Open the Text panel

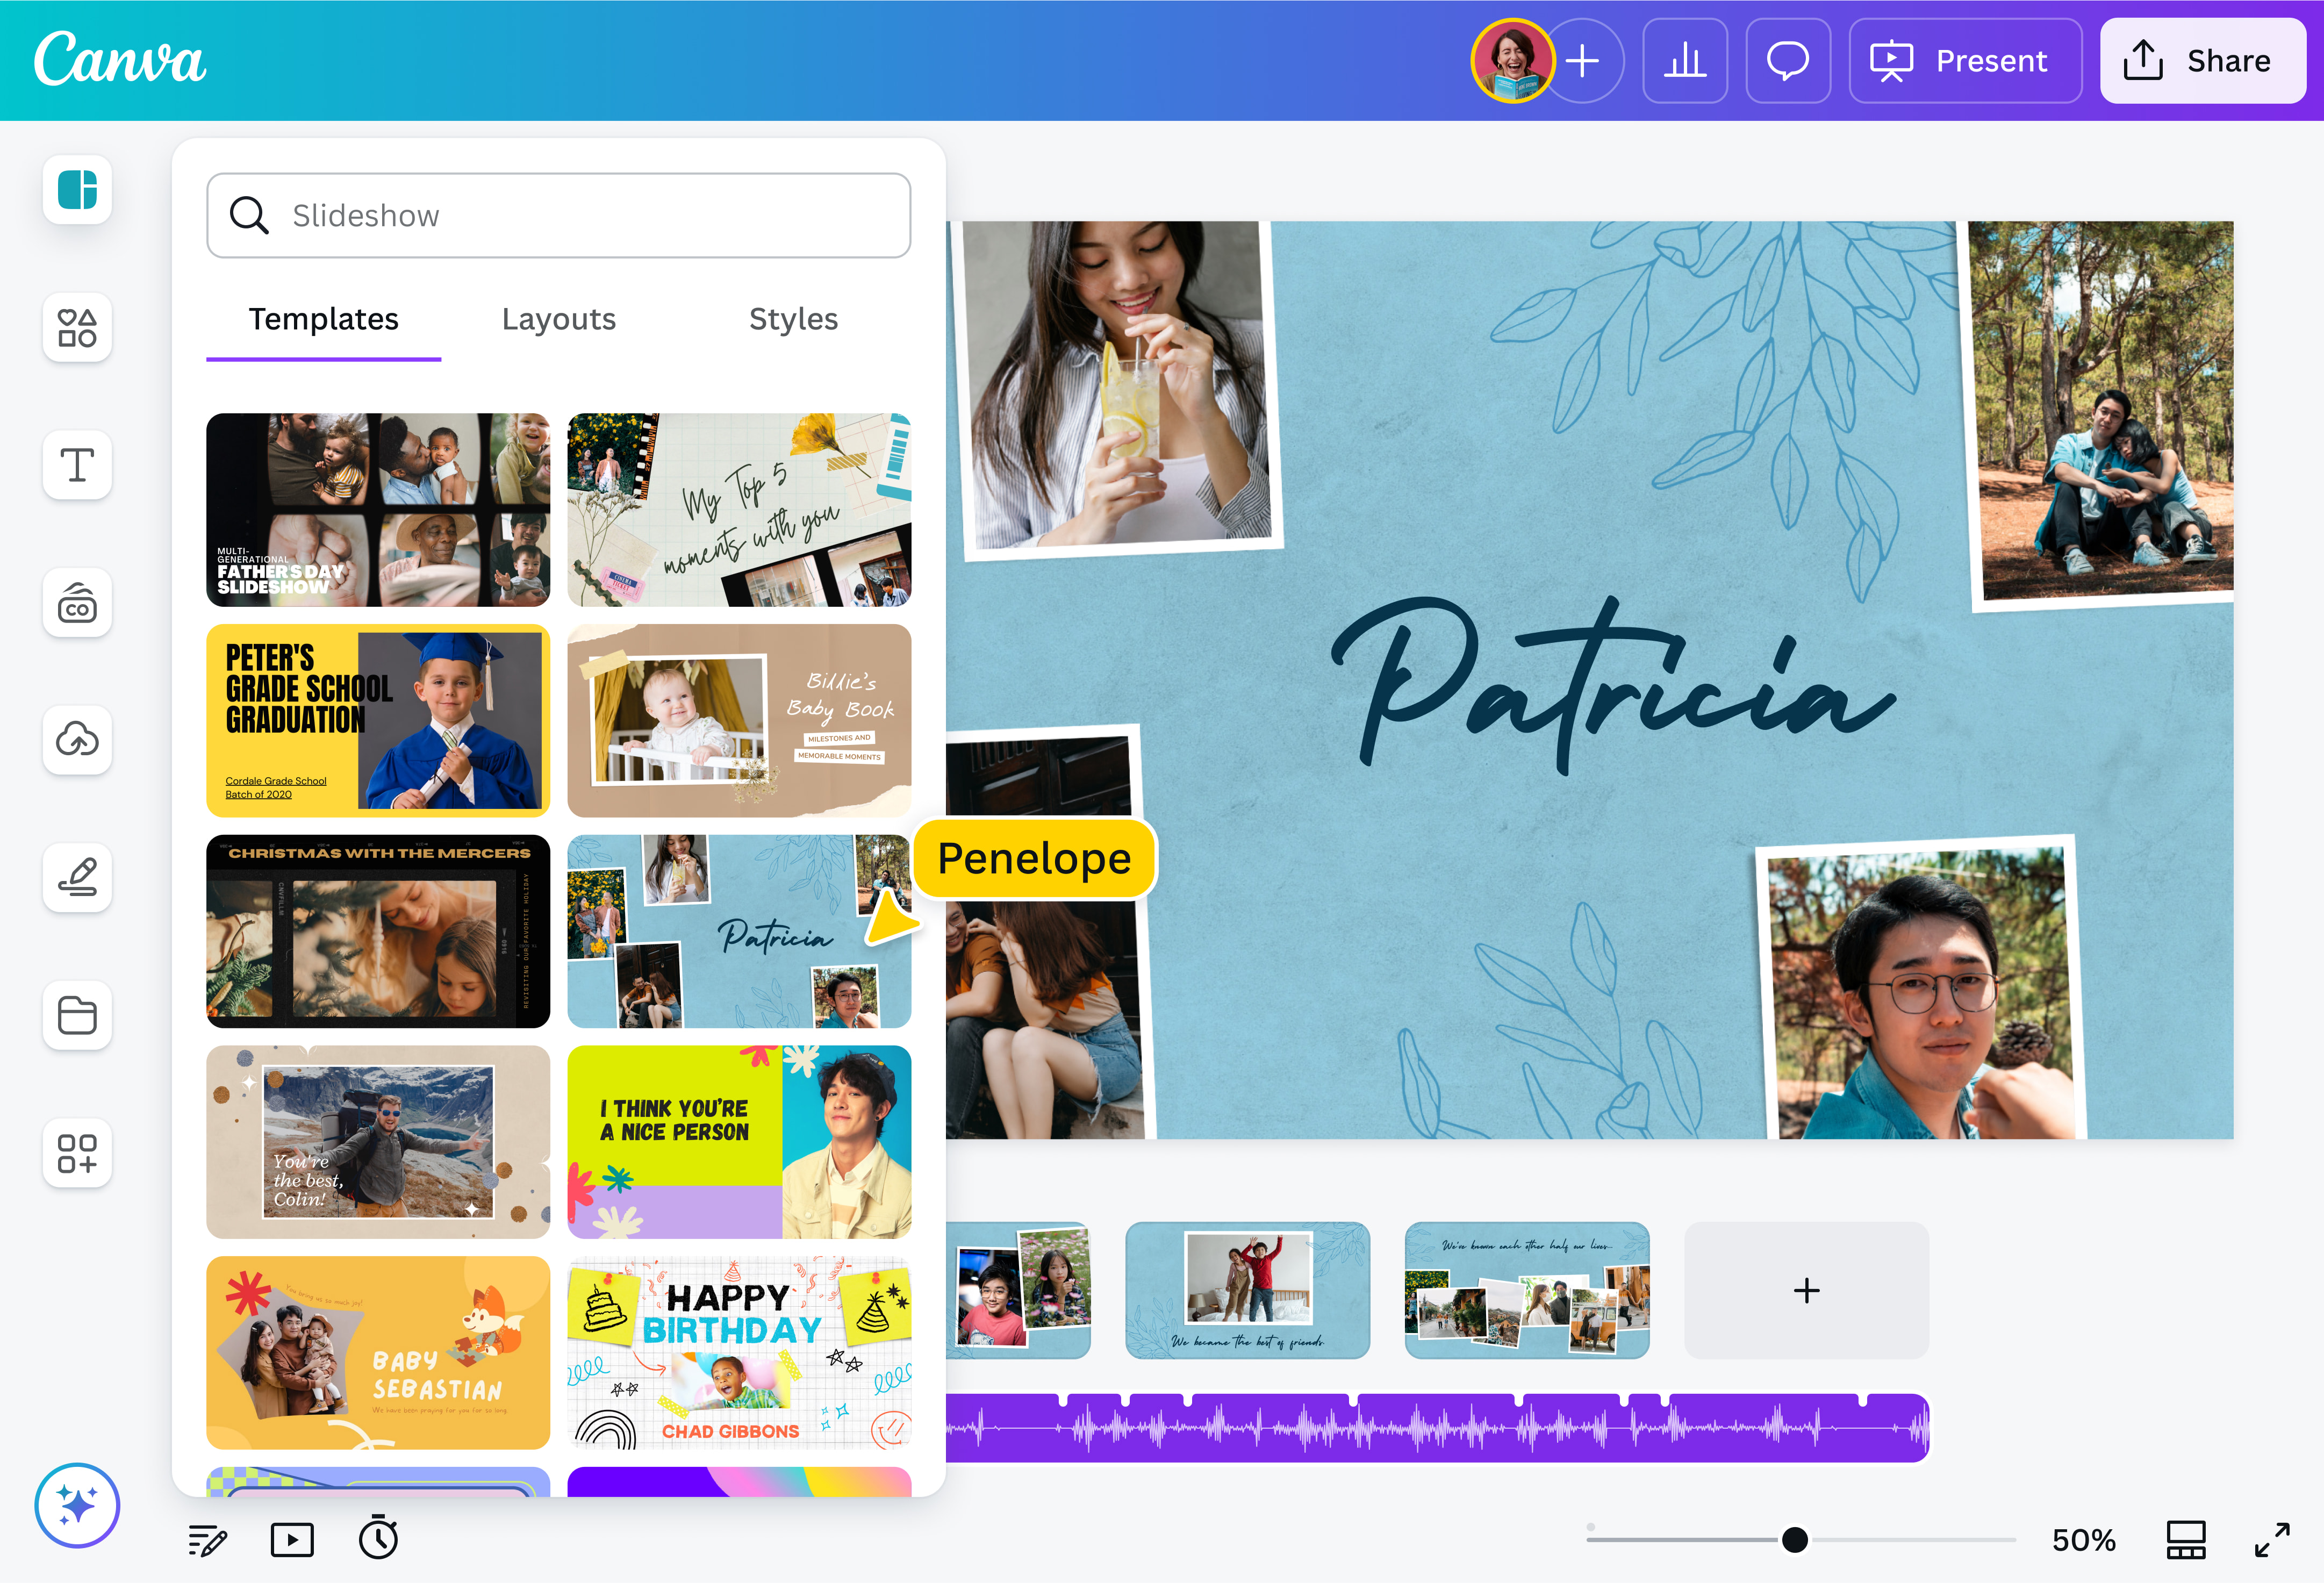coord(77,465)
